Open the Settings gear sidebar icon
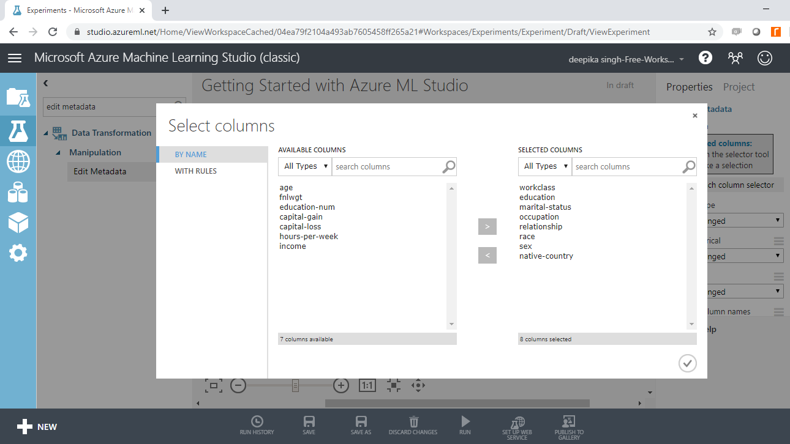The height and width of the screenshot is (444, 790). (18, 253)
